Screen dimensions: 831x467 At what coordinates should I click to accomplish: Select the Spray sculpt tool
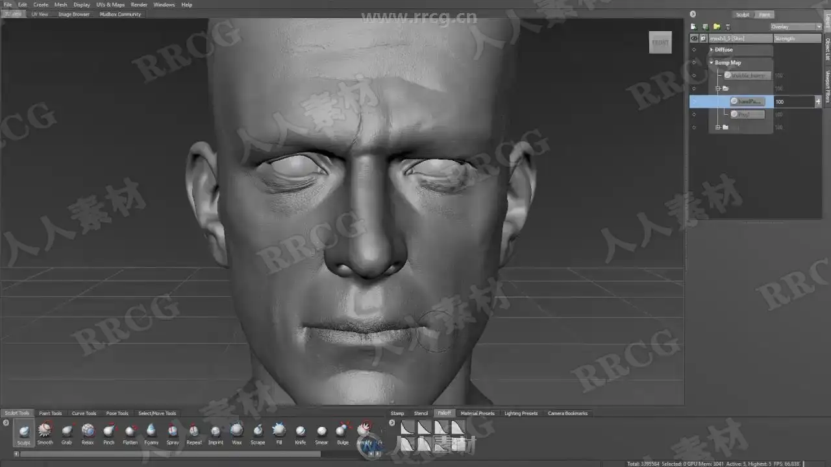(x=172, y=433)
